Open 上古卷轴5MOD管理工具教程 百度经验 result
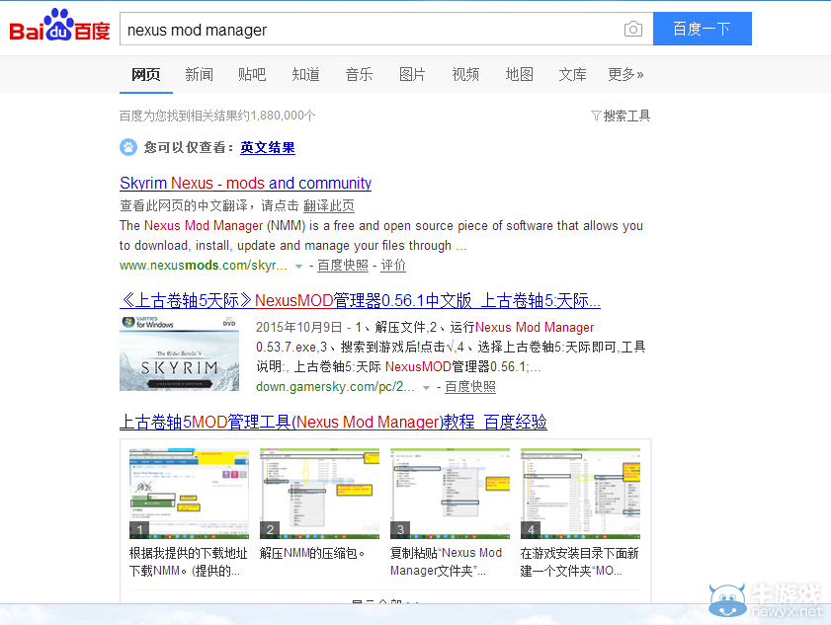 point(333,423)
